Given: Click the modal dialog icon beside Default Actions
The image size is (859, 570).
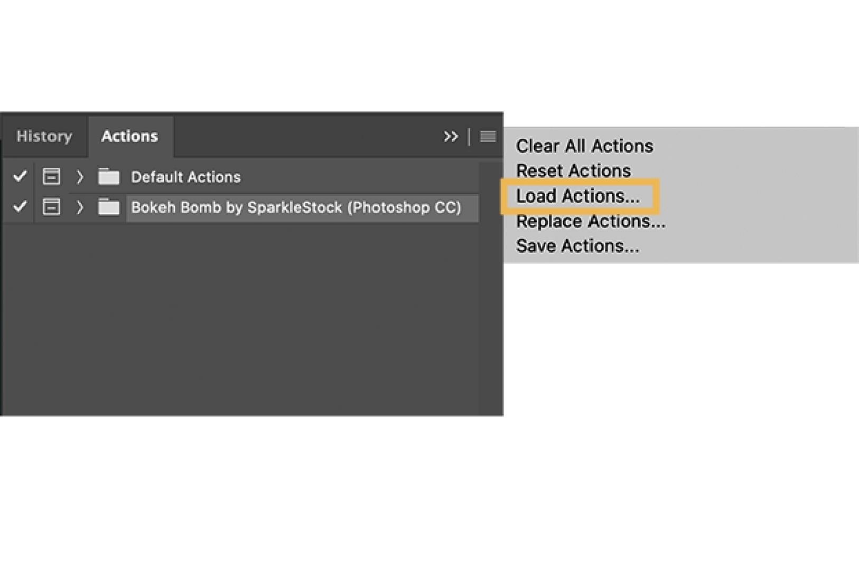Looking at the screenshot, I should (x=51, y=177).
